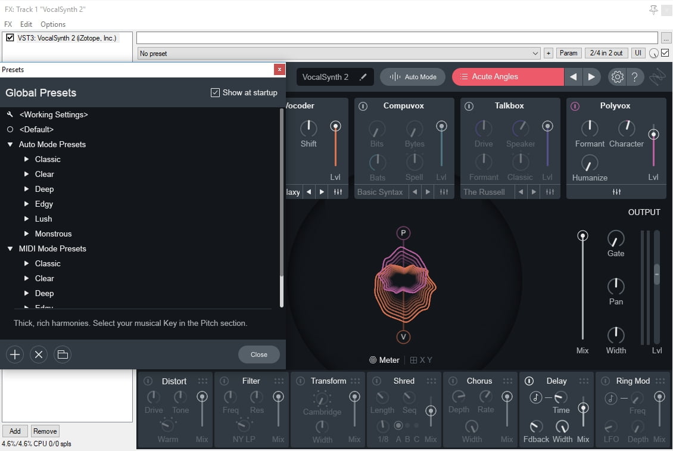Toggle Show at startup checkbox

[215, 93]
